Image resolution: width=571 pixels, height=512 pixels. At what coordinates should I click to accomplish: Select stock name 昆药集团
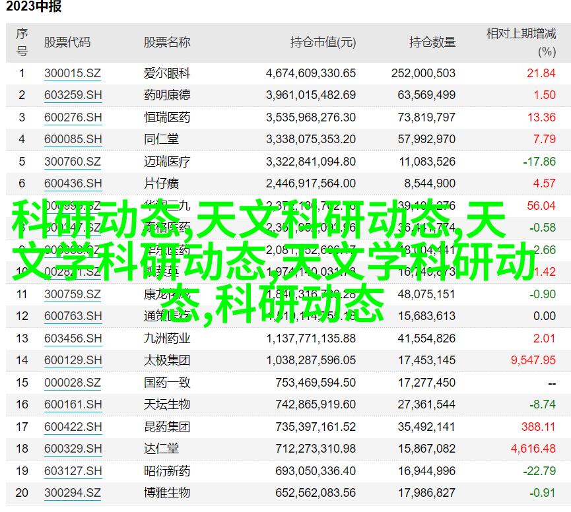coord(167,426)
